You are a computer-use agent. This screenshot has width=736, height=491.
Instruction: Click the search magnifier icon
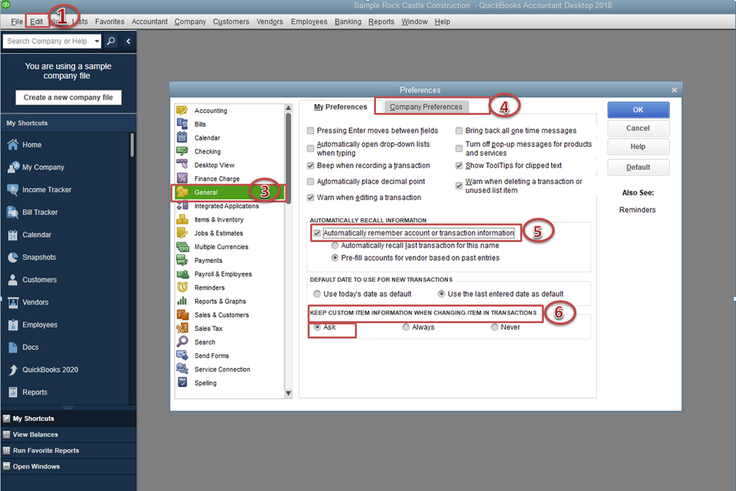(x=111, y=41)
